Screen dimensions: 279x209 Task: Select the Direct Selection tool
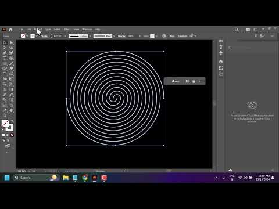12,42
